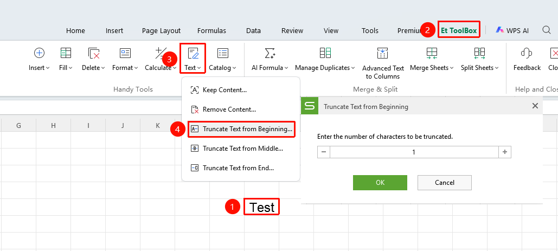
Task: Increase character count with plus button
Action: [505, 152]
